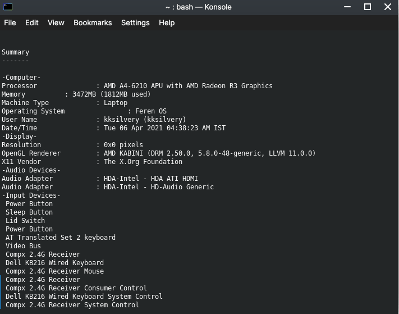The width and height of the screenshot is (399, 314).
Task: Click the -Display- section header
Action: pos(19,136)
